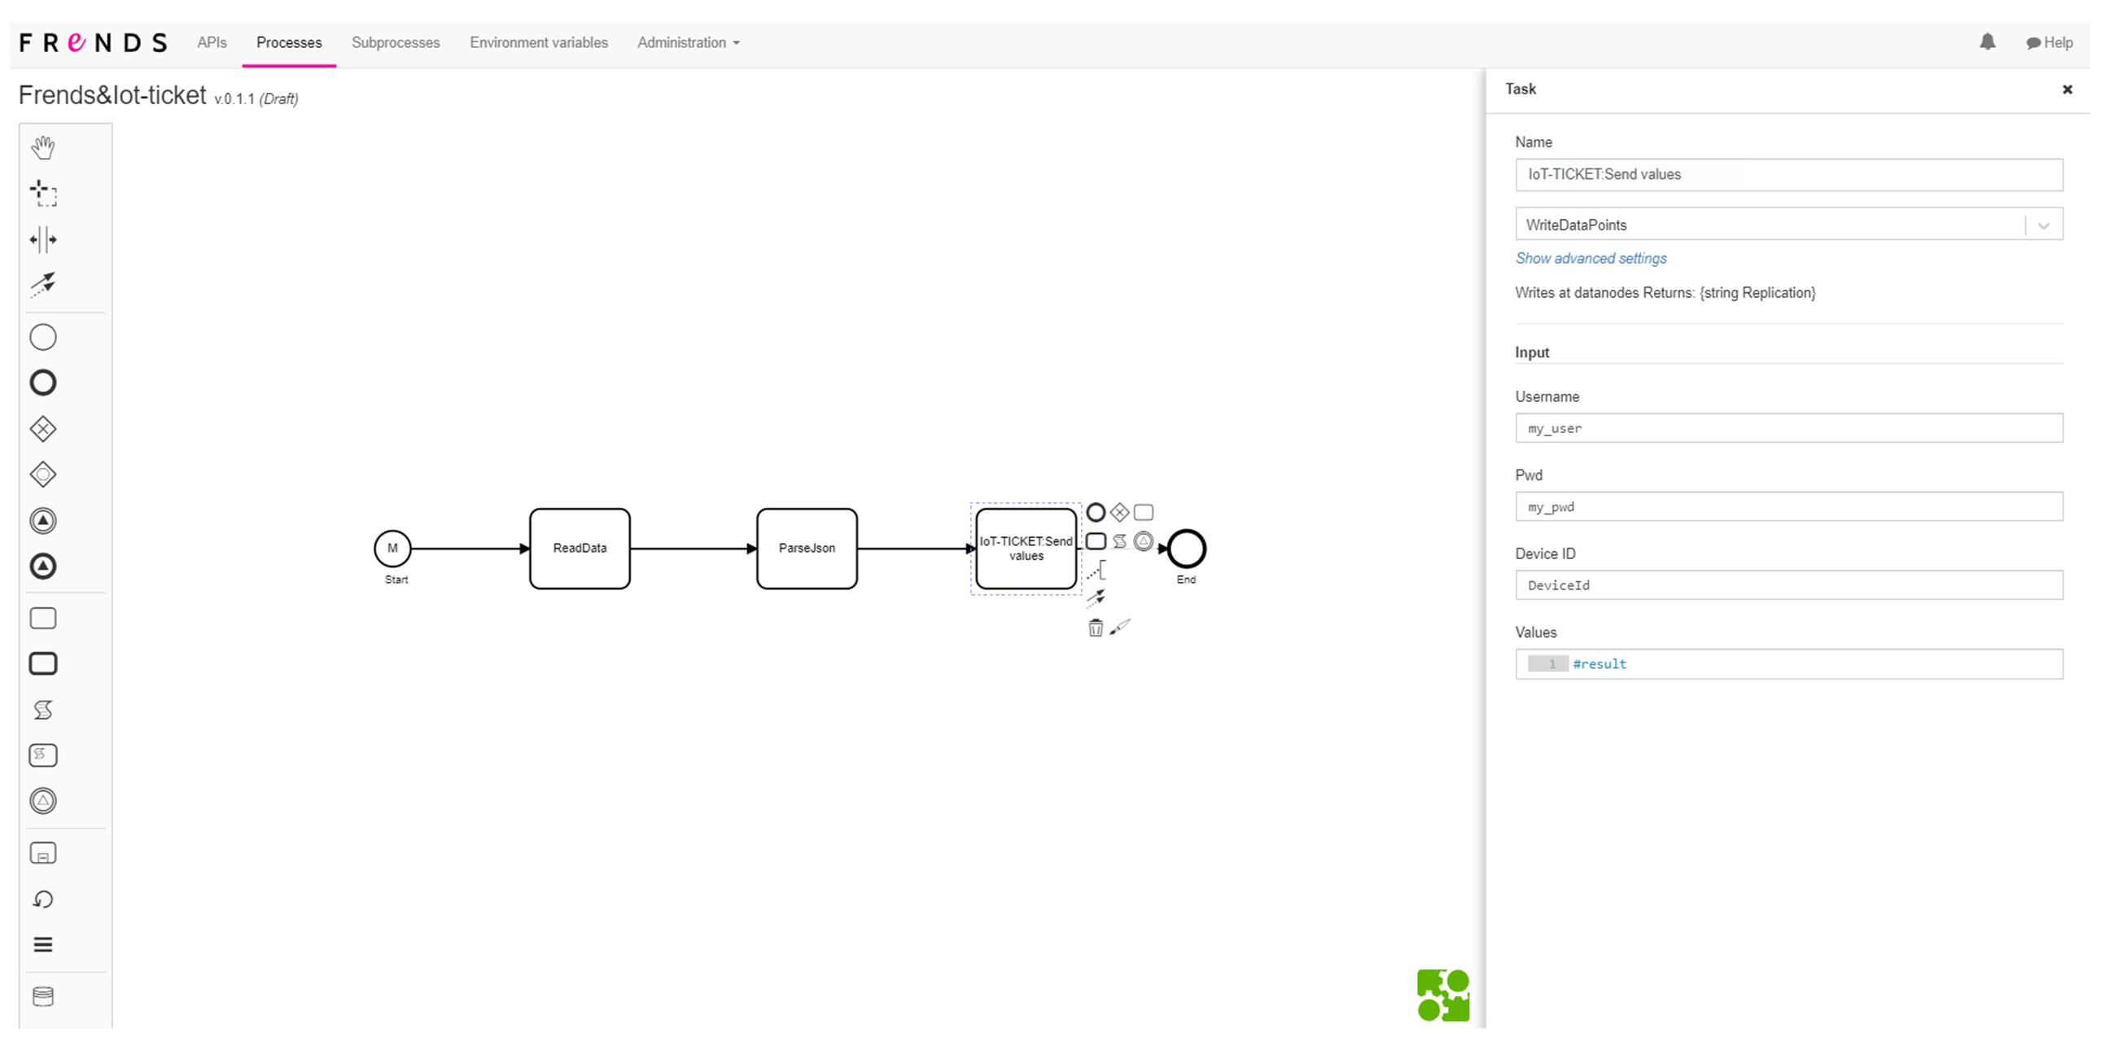Choose the space tool in palette
This screenshot has width=2118, height=1058.
(x=43, y=240)
